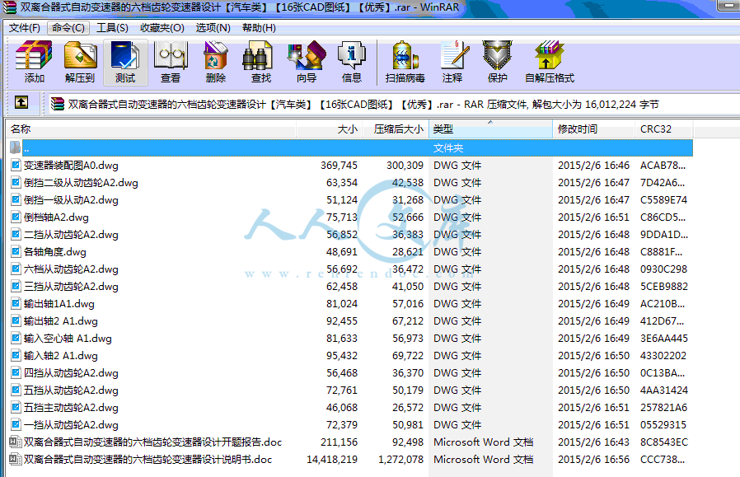Select the Word icon of 设计说明书.doc
740x477 pixels.
pyautogui.click(x=16, y=459)
